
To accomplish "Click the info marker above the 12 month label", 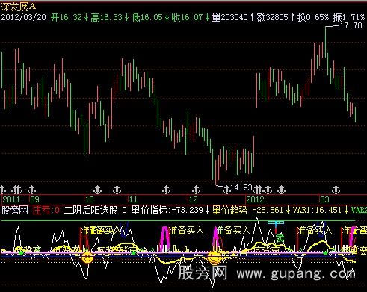I will point(197,190).
